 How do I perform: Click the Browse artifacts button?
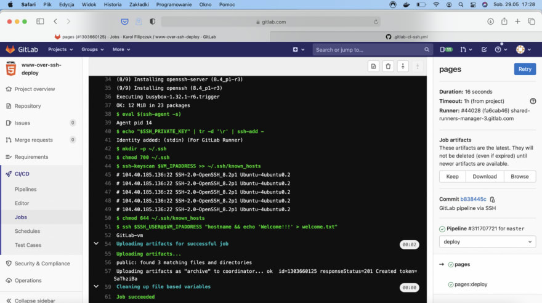[520, 177]
